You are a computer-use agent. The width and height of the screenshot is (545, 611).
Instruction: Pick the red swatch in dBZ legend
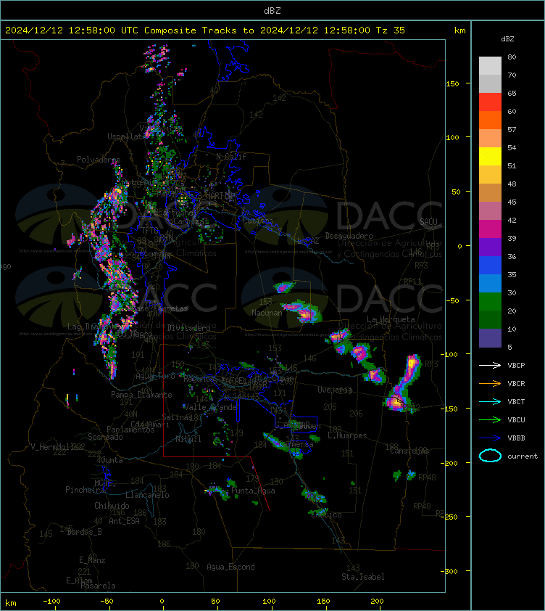pos(490,102)
